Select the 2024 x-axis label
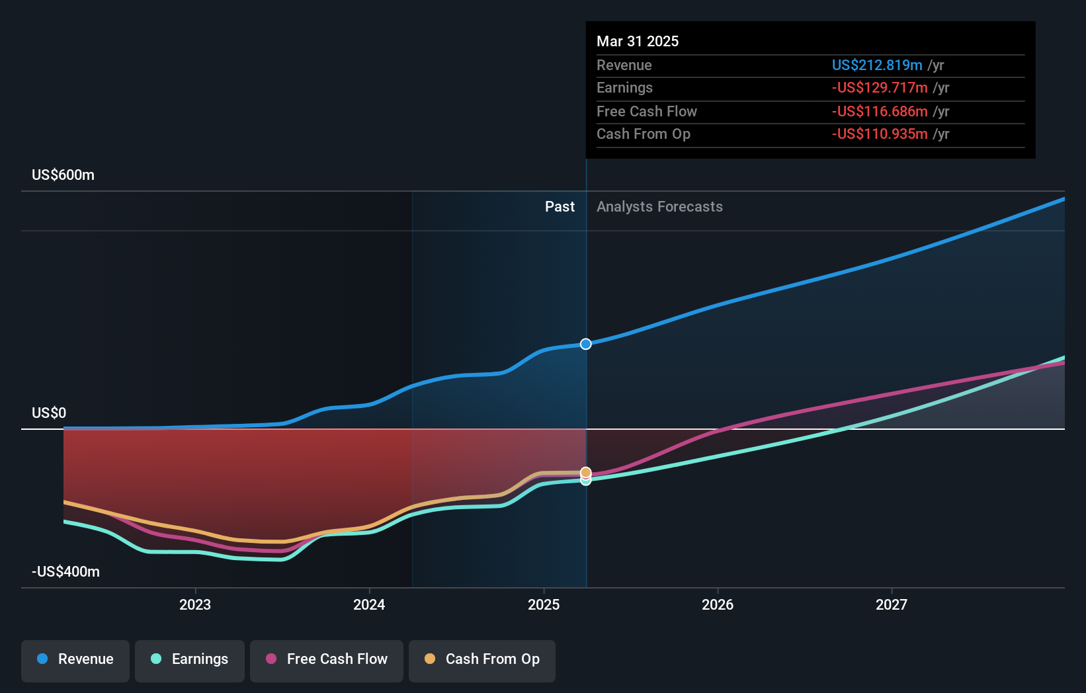This screenshot has width=1086, height=693. 369,604
